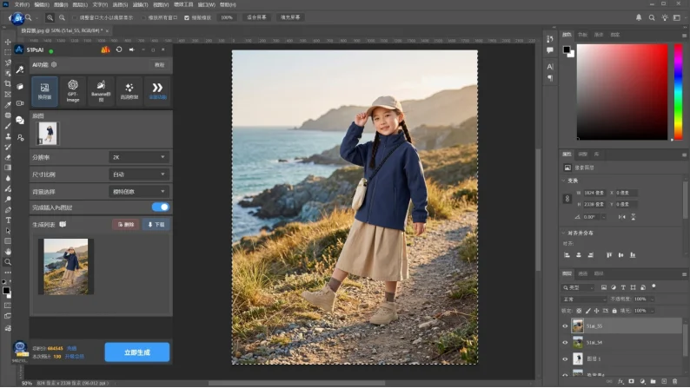Pick a color in the red color field
The image size is (690, 388).
point(622,92)
